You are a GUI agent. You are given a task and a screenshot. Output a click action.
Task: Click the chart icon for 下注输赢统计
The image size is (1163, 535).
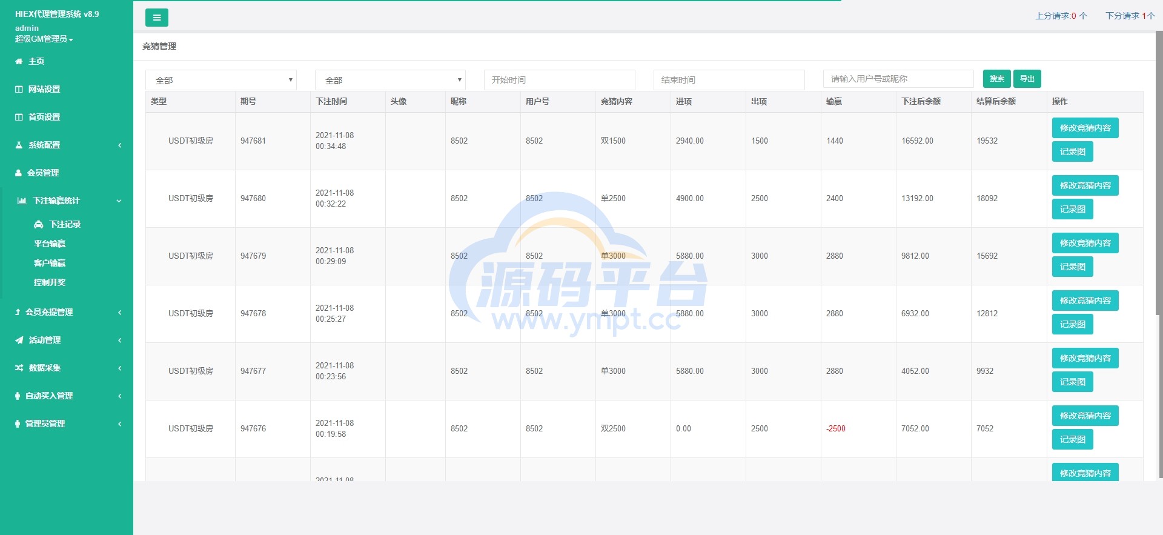point(22,201)
